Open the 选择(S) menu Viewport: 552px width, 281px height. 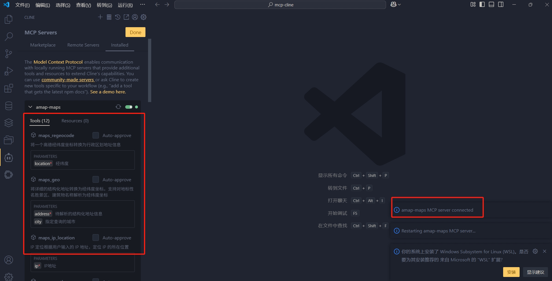[x=63, y=5]
